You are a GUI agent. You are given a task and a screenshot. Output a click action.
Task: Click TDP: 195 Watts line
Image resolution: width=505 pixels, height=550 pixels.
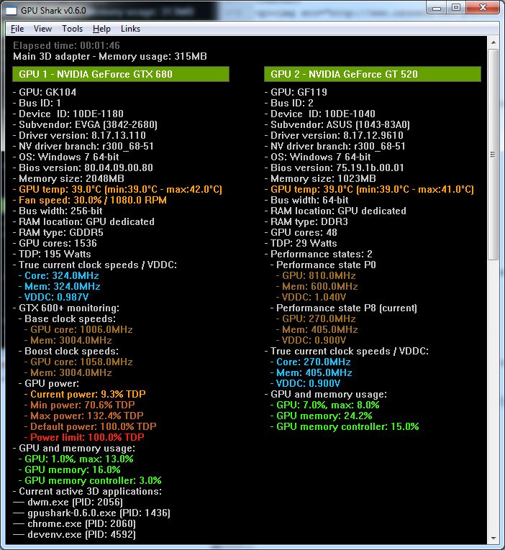(x=52, y=254)
